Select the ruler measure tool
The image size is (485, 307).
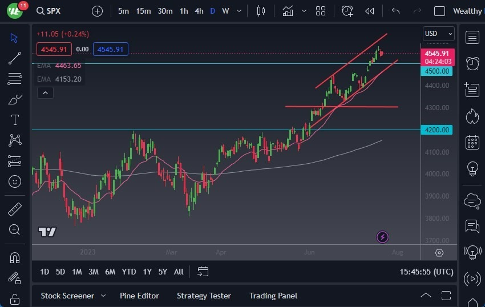tap(14, 209)
